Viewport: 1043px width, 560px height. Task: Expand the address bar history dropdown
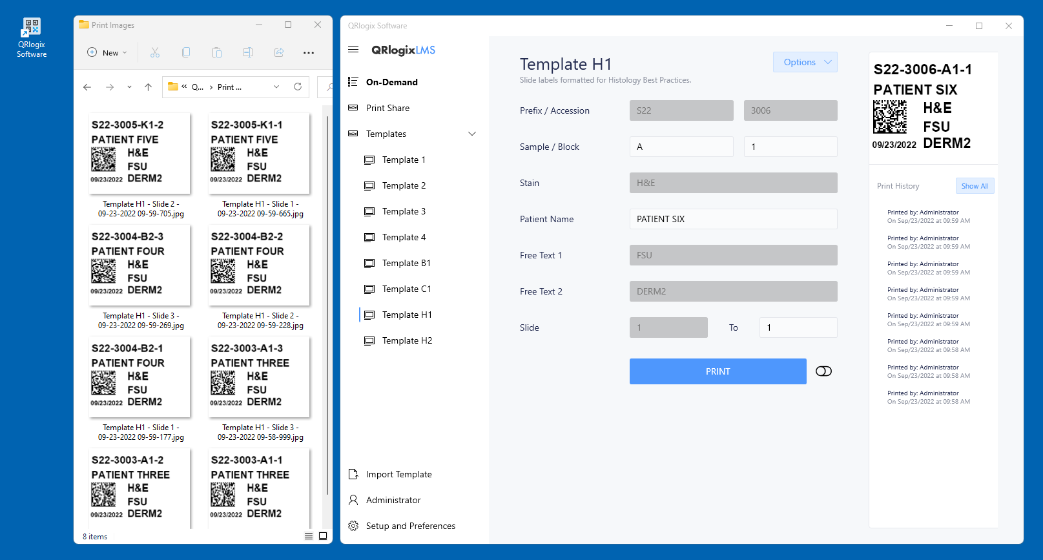(276, 87)
